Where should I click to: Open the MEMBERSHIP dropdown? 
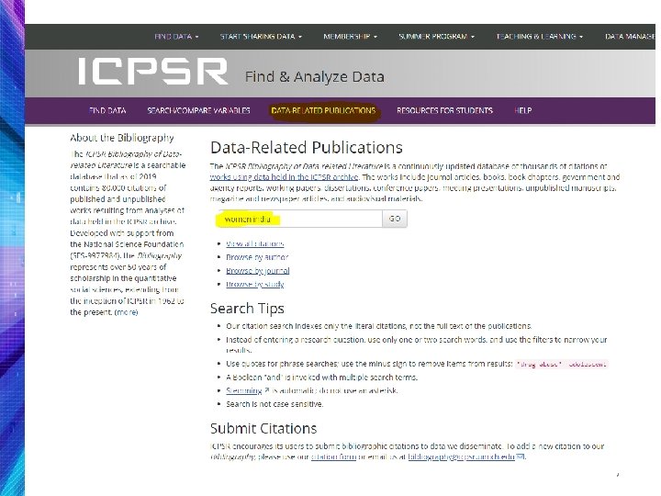350,37
